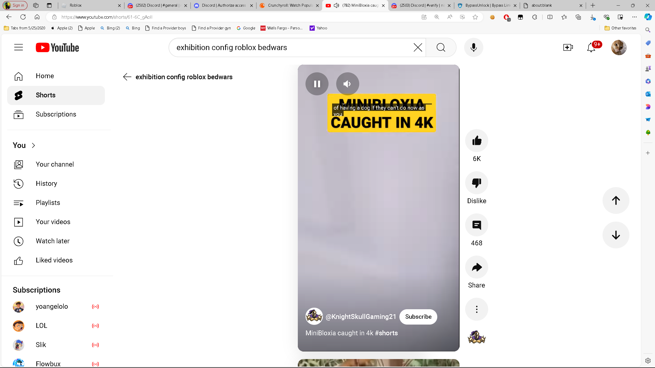This screenshot has width=655, height=368.
Task: Share this Short video
Action: (476, 267)
